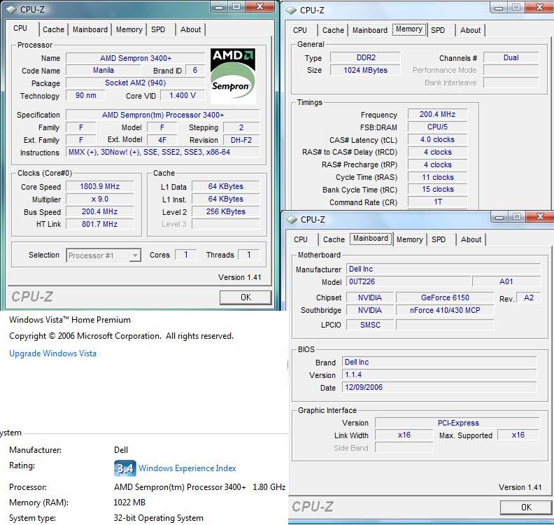Maximize the Memory CPU-Z window
This screenshot has width=554, height=525.
pyautogui.click(x=516, y=8)
